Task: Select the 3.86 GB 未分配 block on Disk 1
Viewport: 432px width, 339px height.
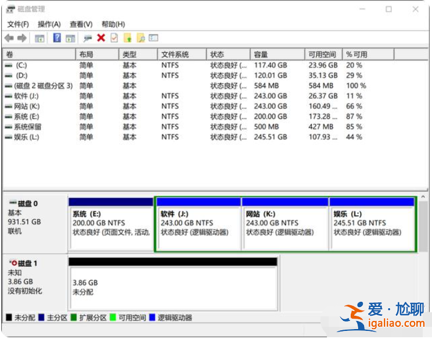Action: coord(173,284)
